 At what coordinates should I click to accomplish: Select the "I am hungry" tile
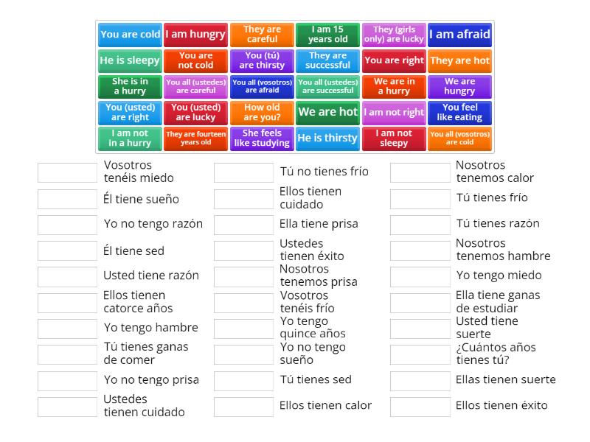click(195, 34)
